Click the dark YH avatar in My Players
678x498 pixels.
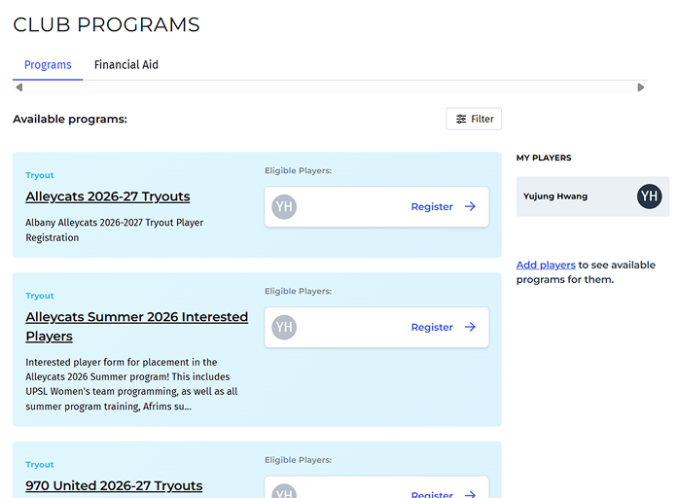(650, 196)
